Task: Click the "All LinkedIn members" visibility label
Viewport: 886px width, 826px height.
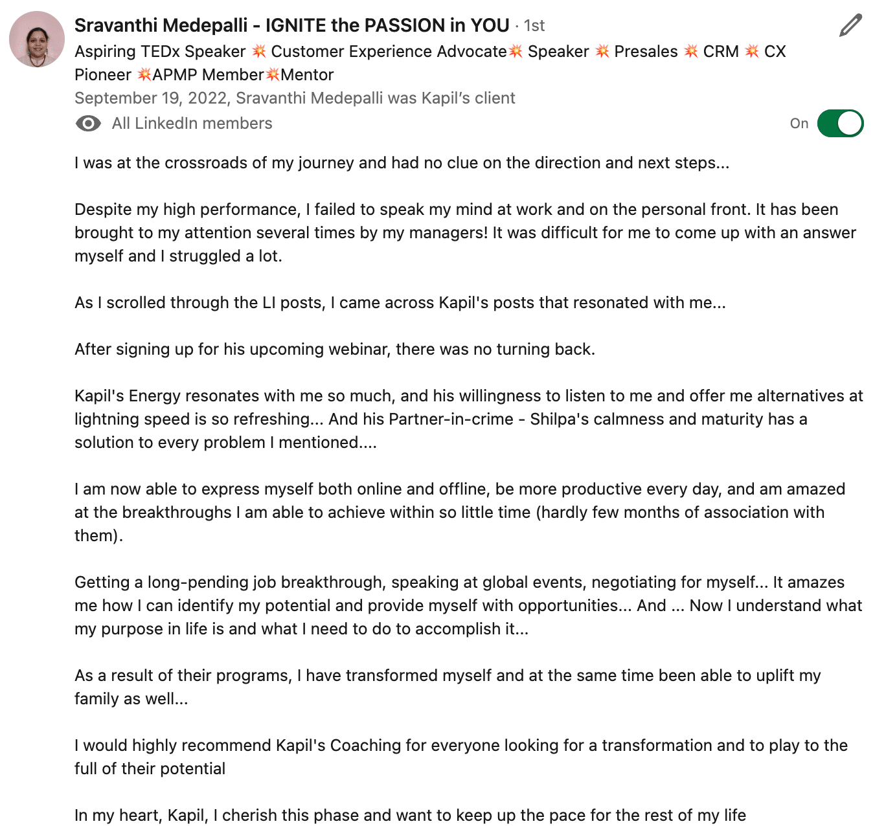Action: click(x=192, y=124)
